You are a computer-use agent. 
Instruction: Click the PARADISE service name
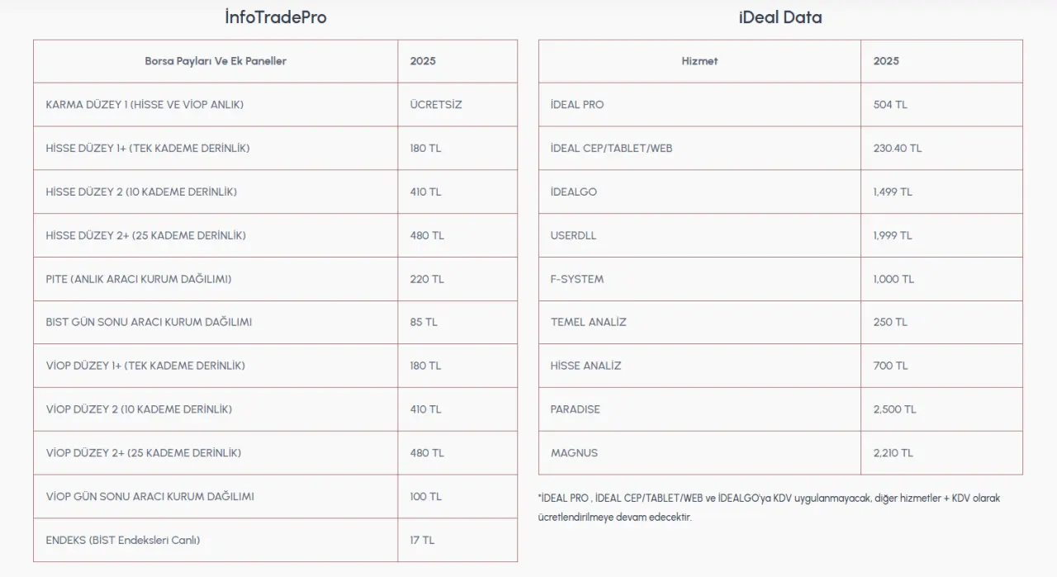click(576, 409)
